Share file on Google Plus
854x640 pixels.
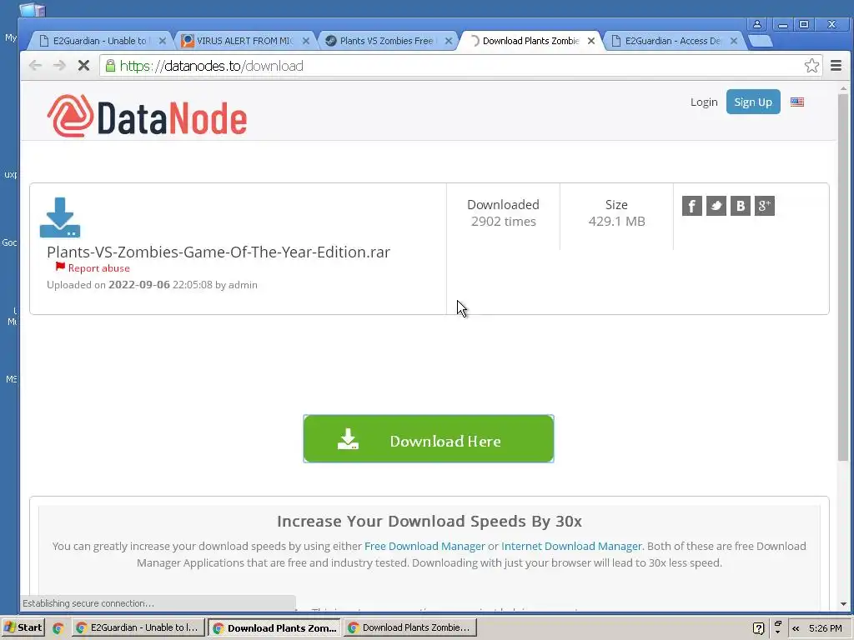click(x=765, y=206)
